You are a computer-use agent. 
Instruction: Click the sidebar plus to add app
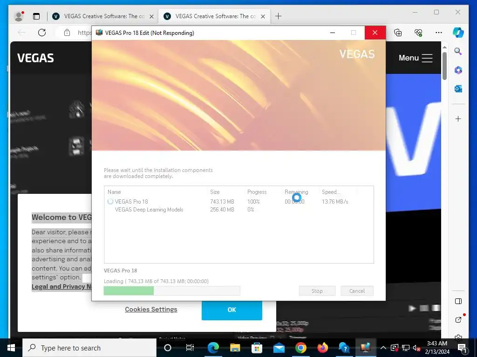point(458,119)
